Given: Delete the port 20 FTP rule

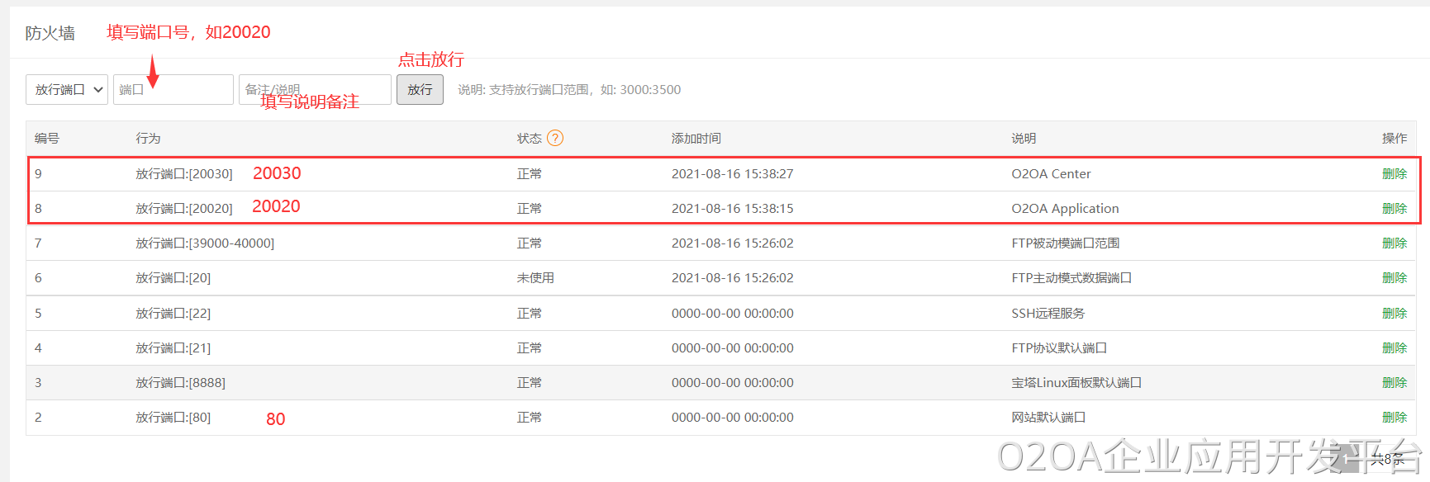Looking at the screenshot, I should point(1394,277).
